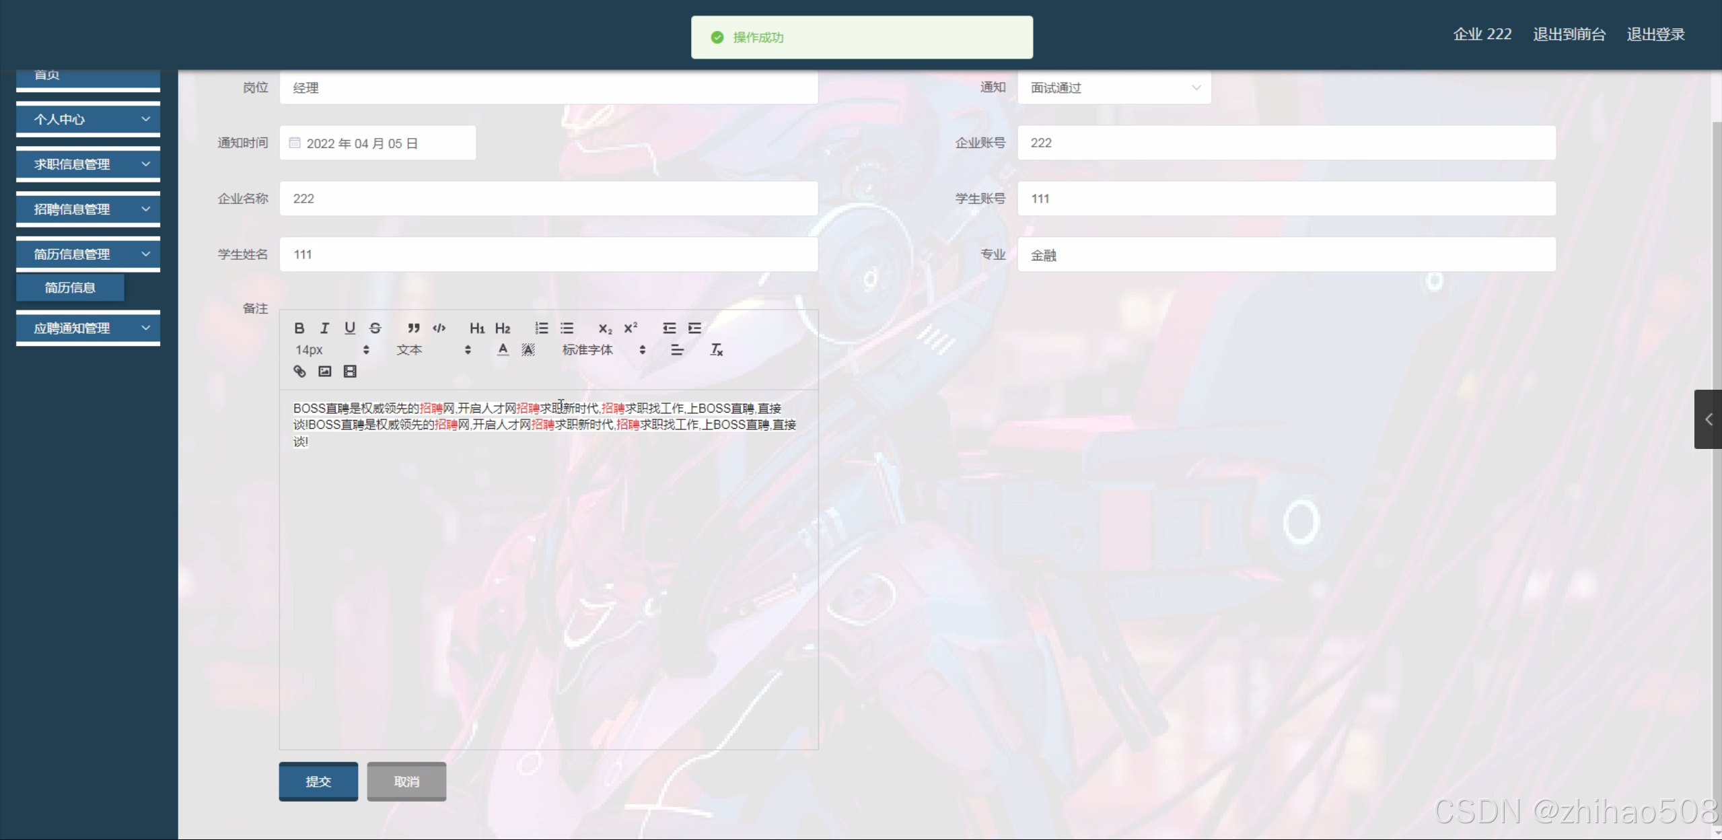
Task: Insert a video with the film icon
Action: click(x=350, y=371)
